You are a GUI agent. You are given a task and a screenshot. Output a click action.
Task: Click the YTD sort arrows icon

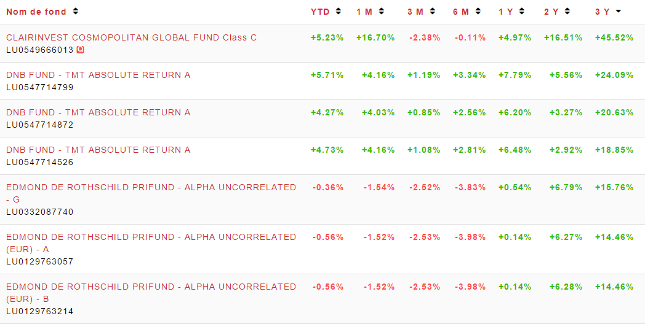coord(338,12)
